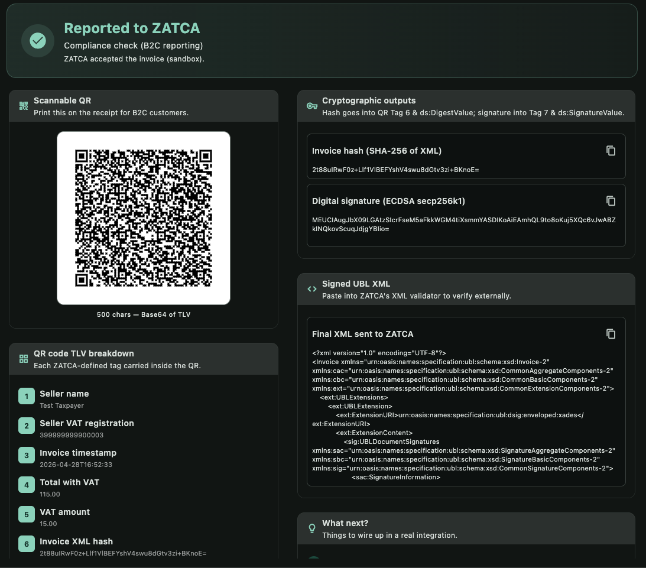Image resolution: width=646 pixels, height=568 pixels.
Task: Copy the invoice hash to clipboard
Action: point(611,151)
